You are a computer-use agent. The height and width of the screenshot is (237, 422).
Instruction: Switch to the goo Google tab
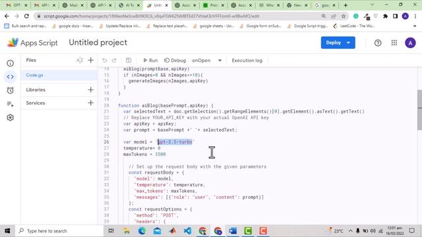[x=325, y=5]
